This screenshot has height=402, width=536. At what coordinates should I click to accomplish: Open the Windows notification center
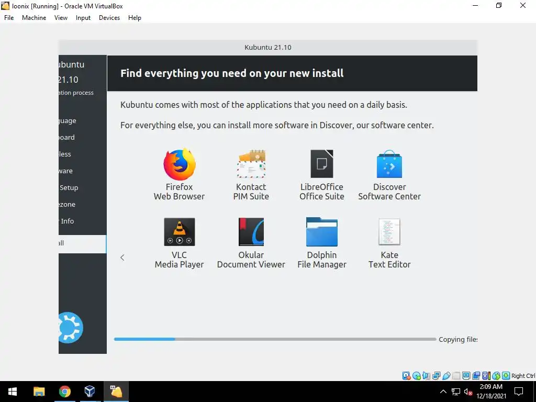click(x=519, y=392)
